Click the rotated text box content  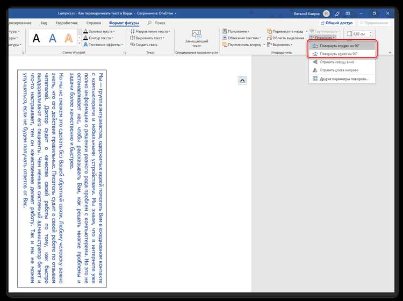click(62, 178)
